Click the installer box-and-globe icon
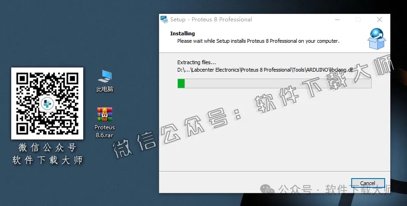 [x=377, y=39]
